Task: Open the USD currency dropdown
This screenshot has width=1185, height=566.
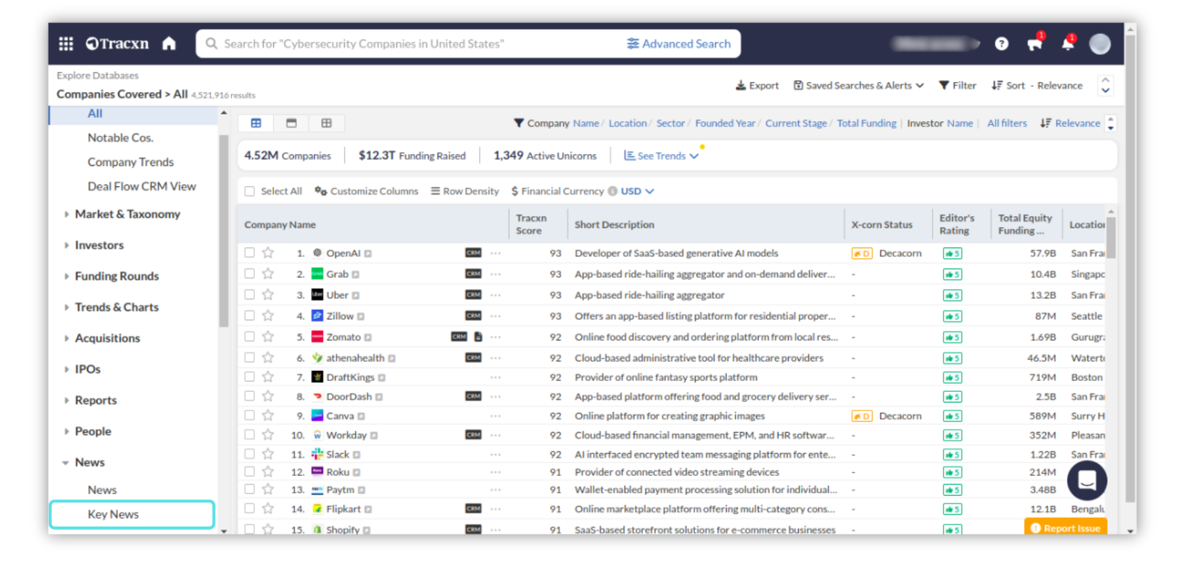Action: (637, 191)
